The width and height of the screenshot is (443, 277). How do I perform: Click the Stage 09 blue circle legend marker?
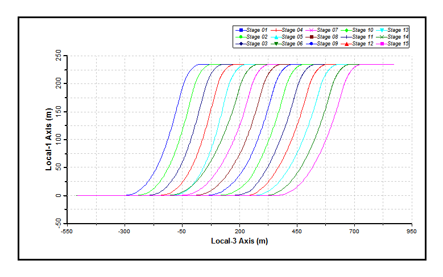tap(310, 44)
